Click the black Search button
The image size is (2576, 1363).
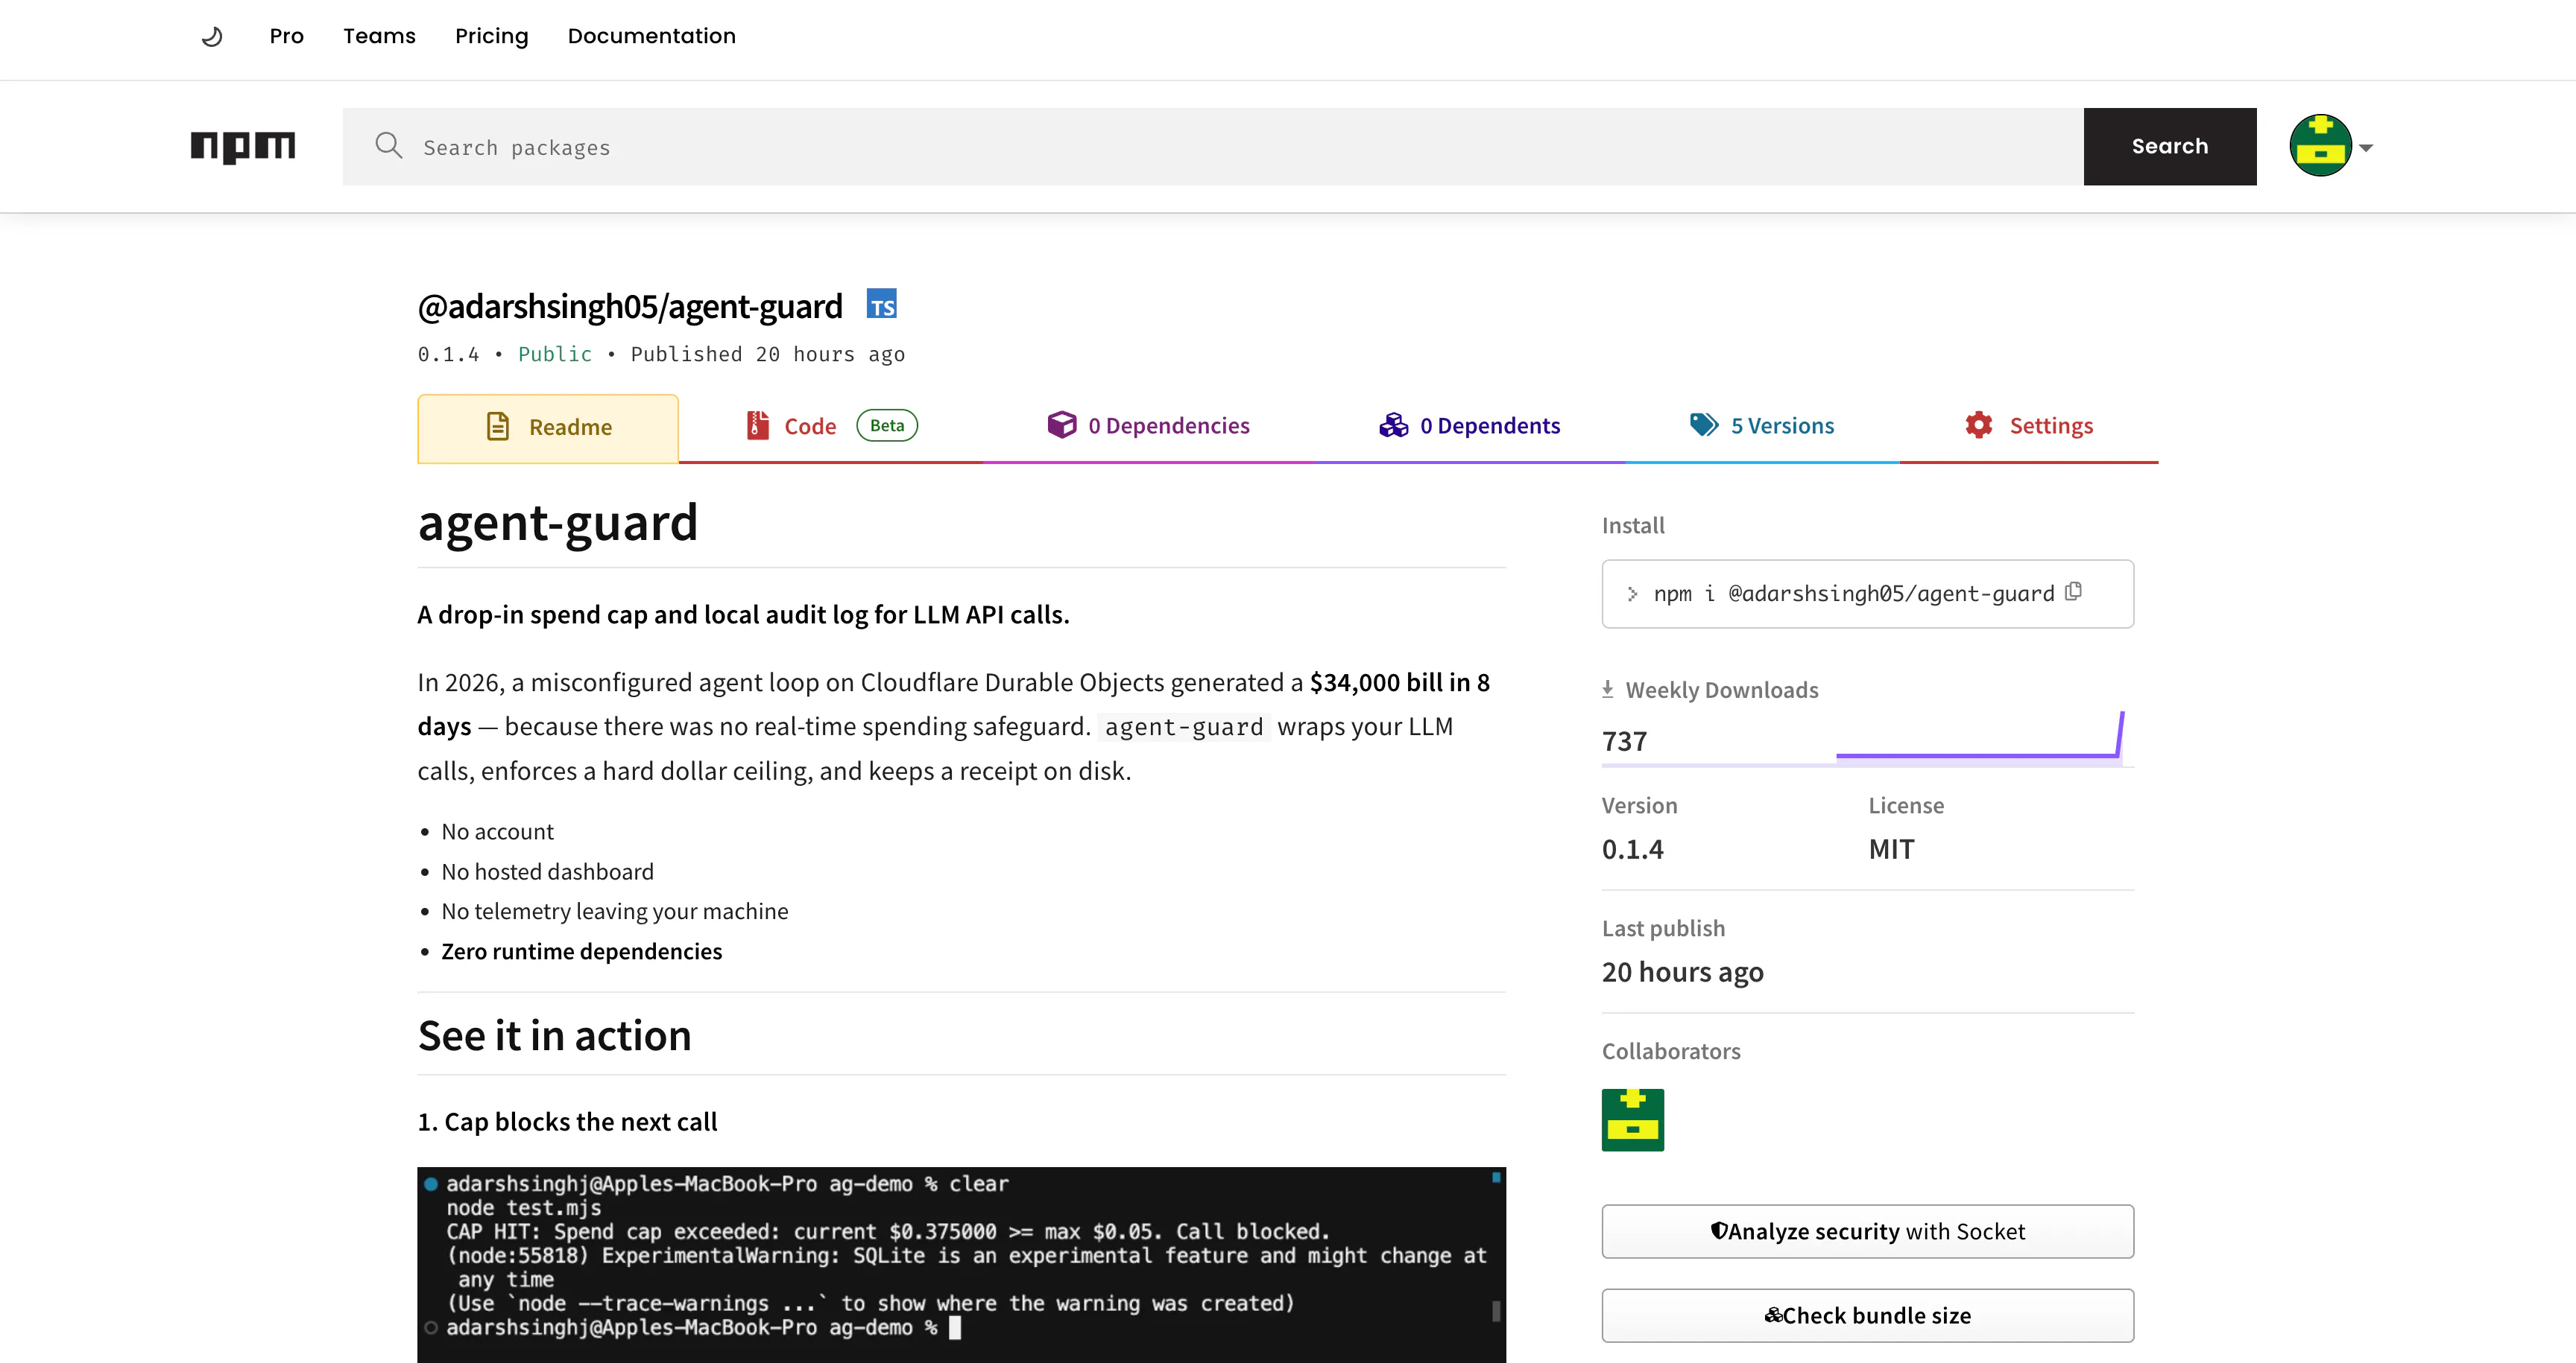point(2169,147)
